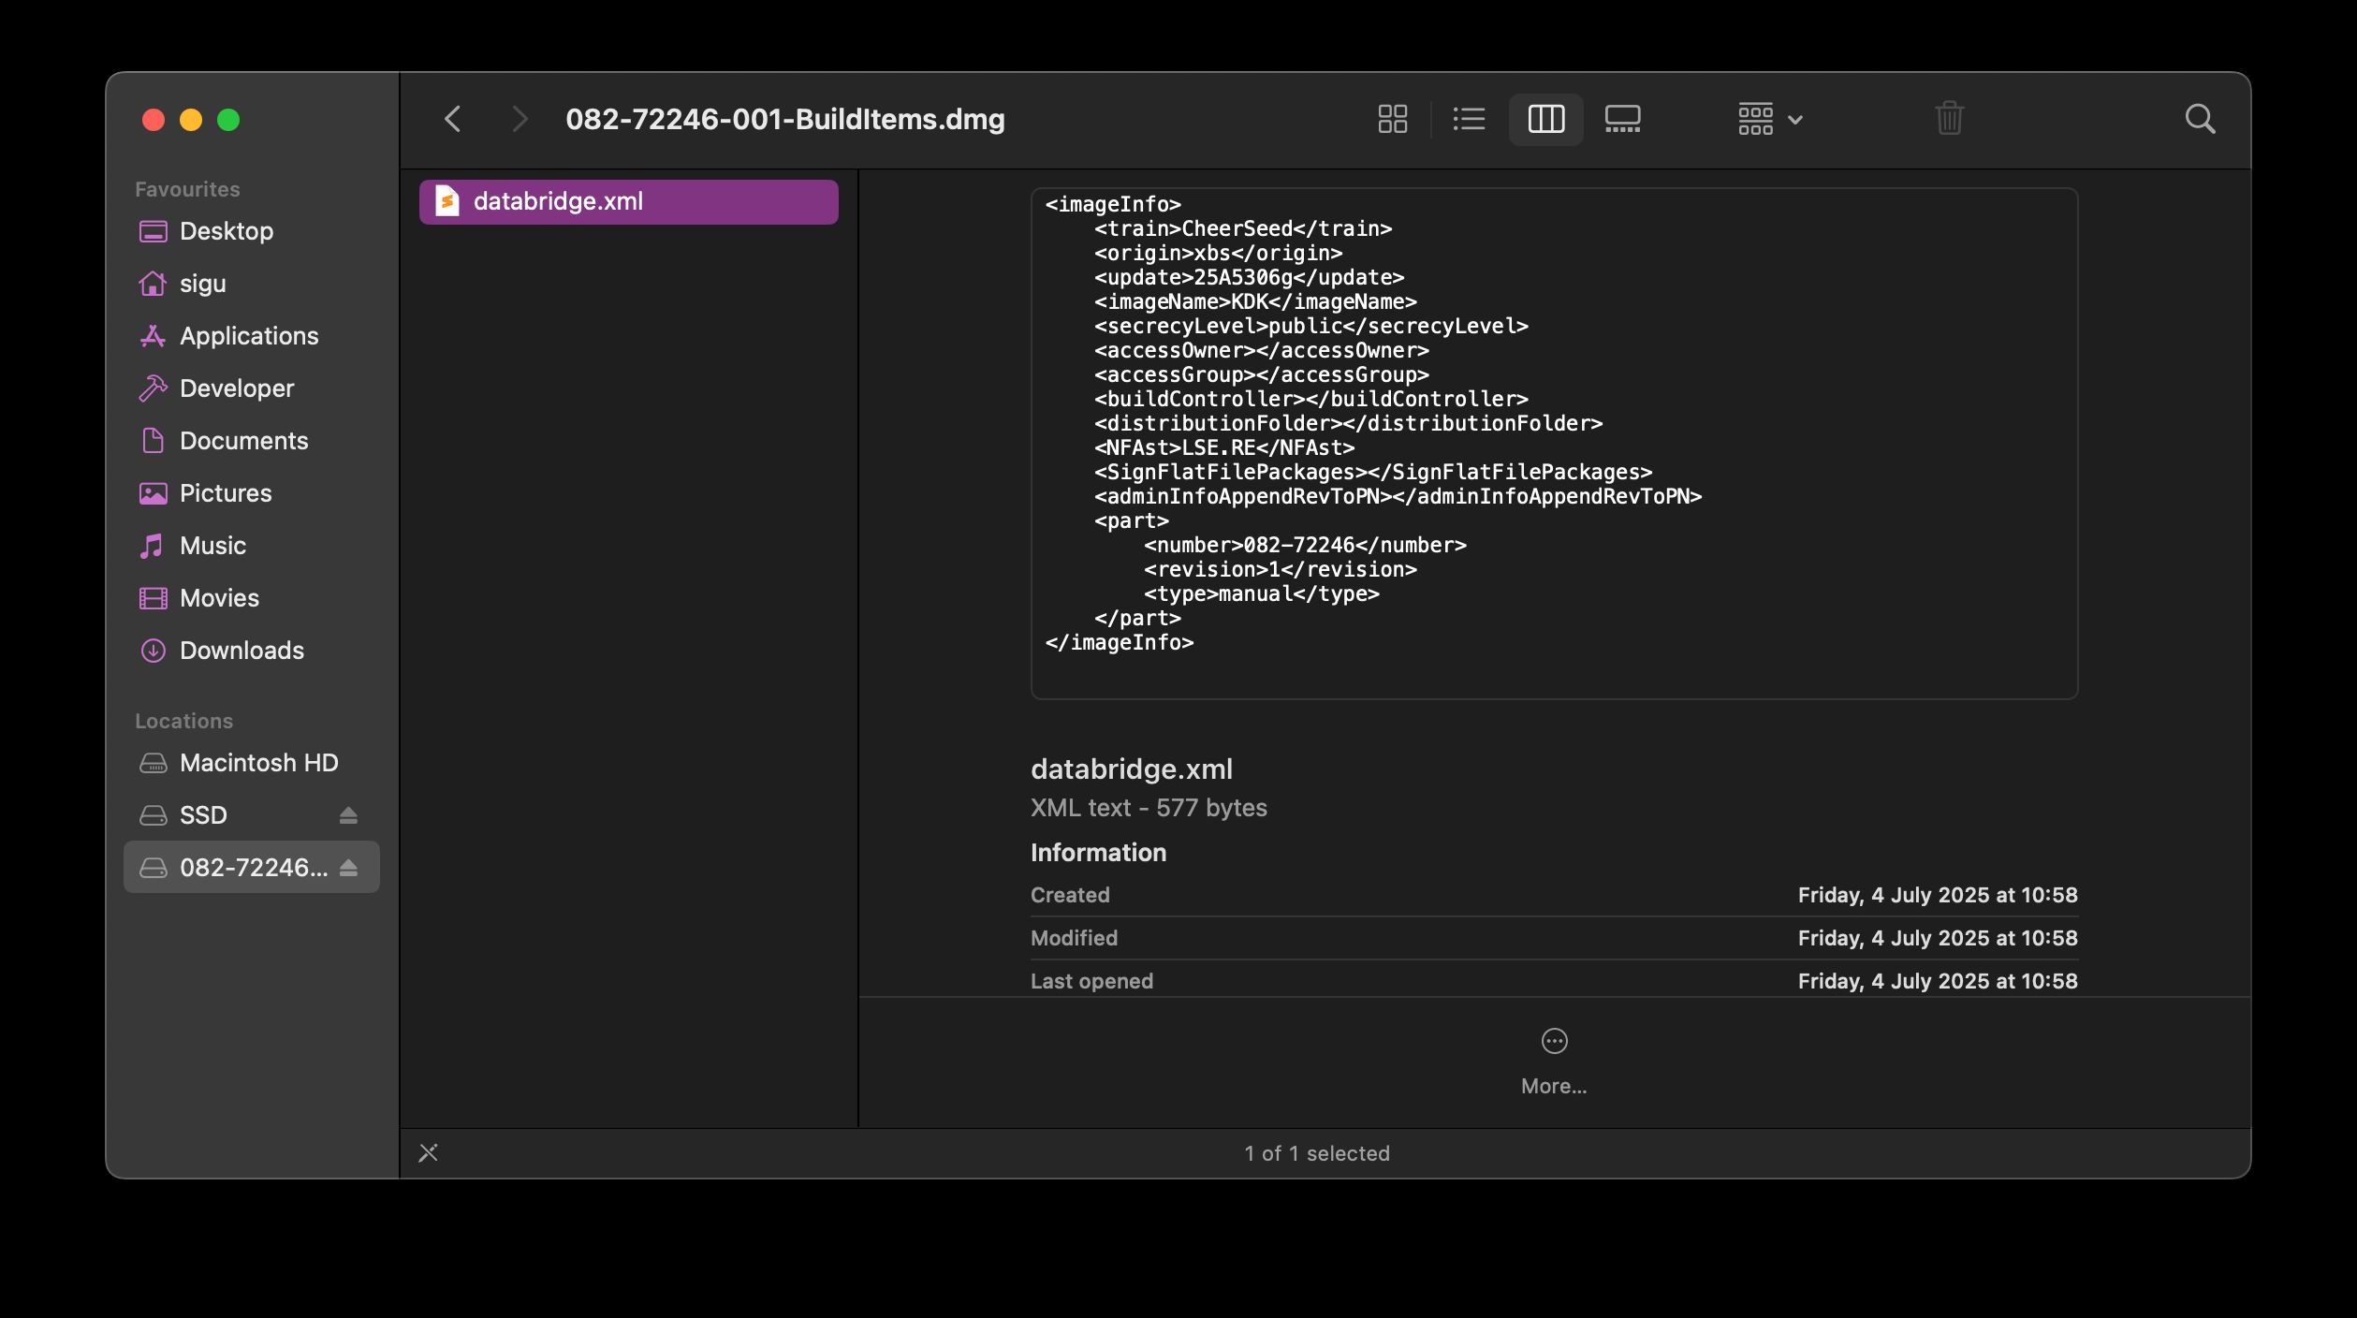The height and width of the screenshot is (1318, 2357).
Task: Open the group-by dropdown menu
Action: [1769, 119]
